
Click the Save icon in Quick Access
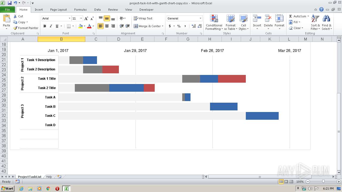(10, 3)
